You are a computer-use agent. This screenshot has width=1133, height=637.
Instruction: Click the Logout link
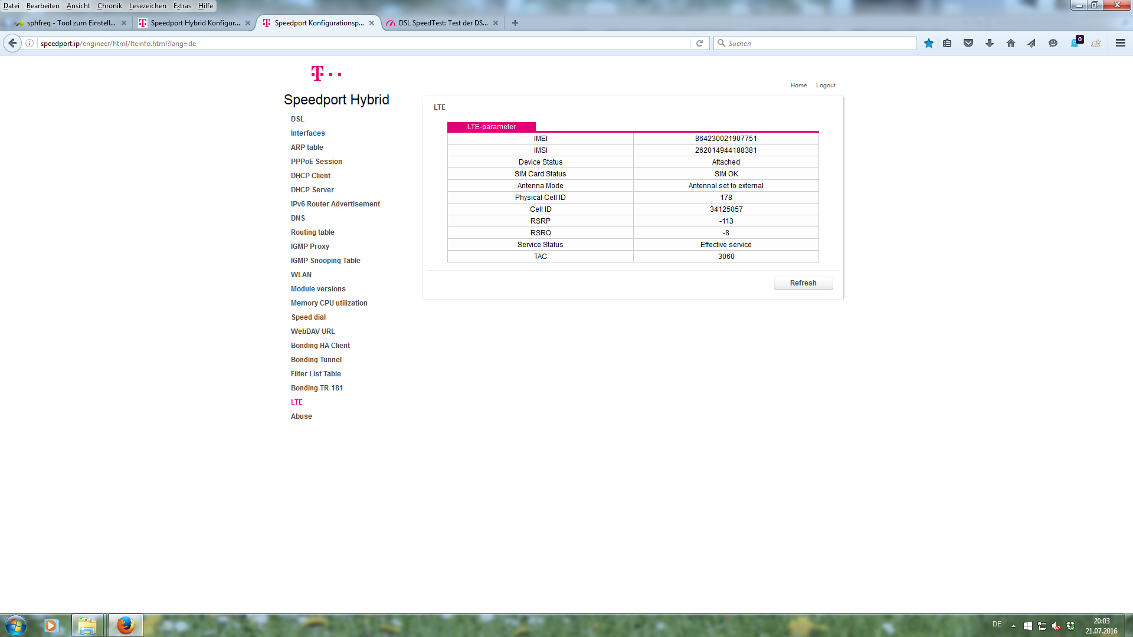[826, 86]
